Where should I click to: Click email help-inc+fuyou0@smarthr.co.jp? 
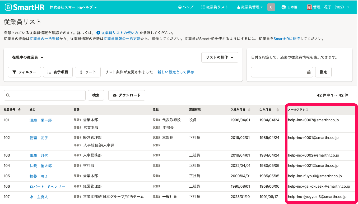click(315, 176)
